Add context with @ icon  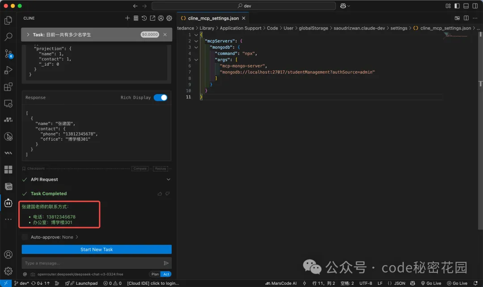[25, 274]
